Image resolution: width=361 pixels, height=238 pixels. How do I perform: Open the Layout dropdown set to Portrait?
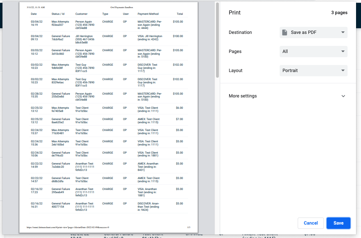[x=313, y=71]
